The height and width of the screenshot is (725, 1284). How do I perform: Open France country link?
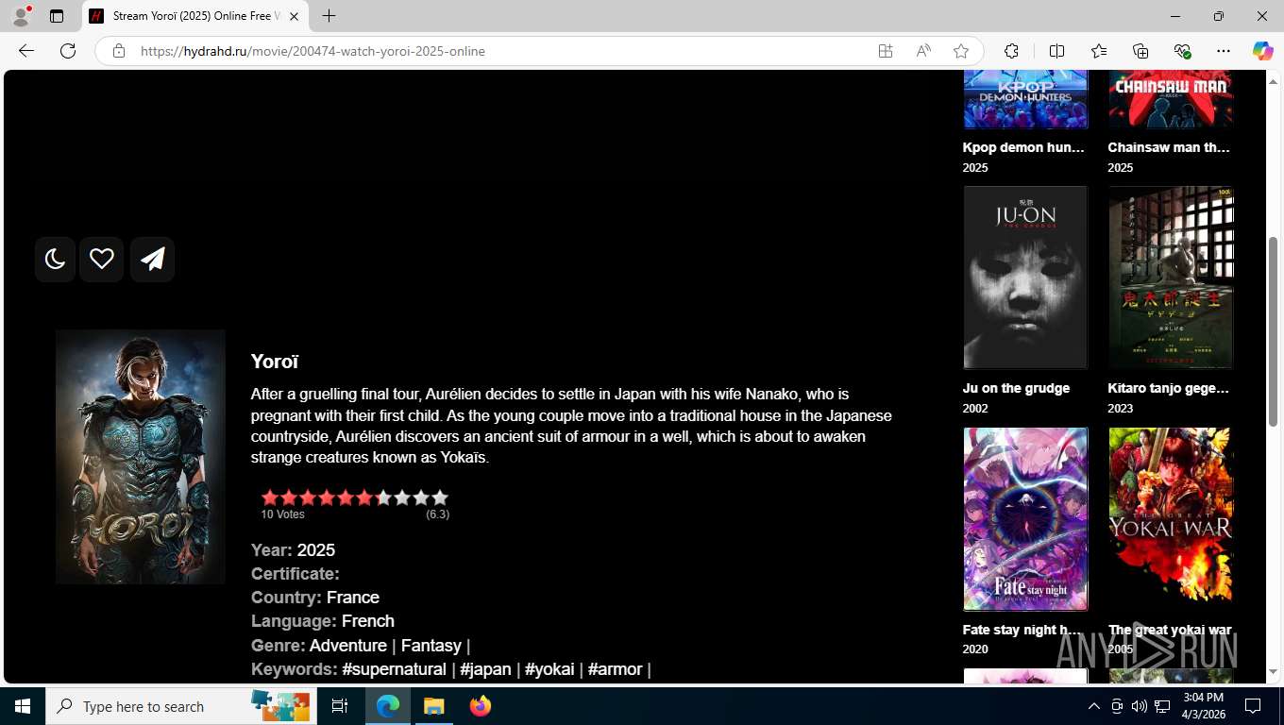click(x=353, y=598)
